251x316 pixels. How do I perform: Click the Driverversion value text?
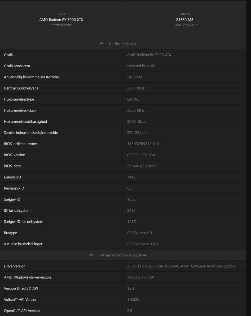tap(181, 266)
